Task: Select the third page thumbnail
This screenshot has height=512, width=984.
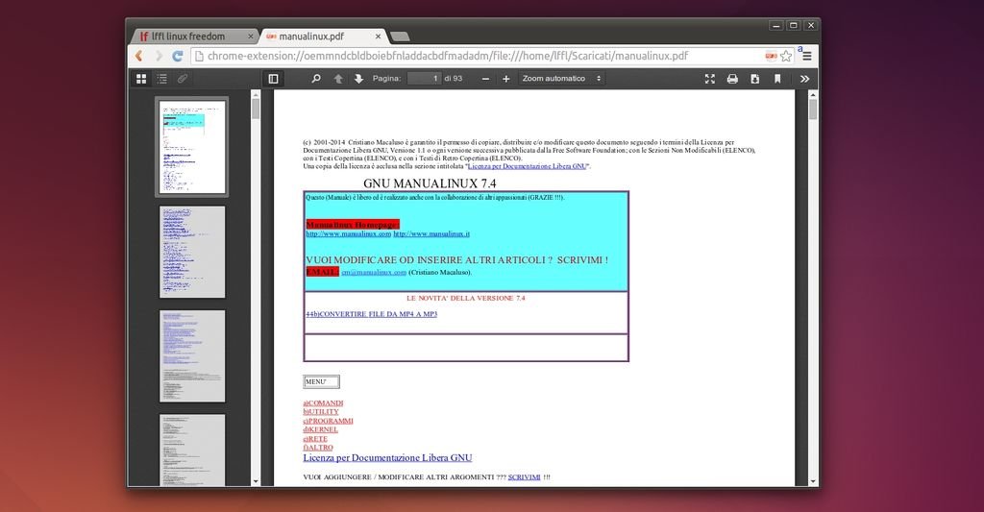Action: tap(192, 355)
